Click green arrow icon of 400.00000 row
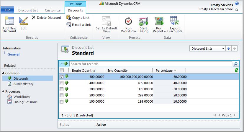 click(x=67, y=83)
